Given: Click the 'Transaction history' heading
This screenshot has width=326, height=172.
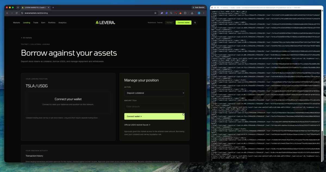Looking at the screenshot, I should (x=34, y=156).
